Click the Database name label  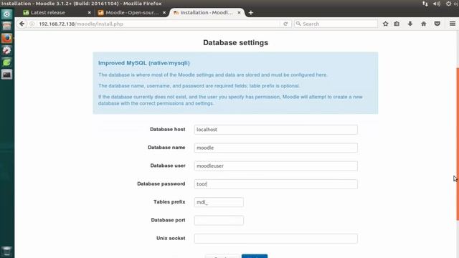(166, 148)
